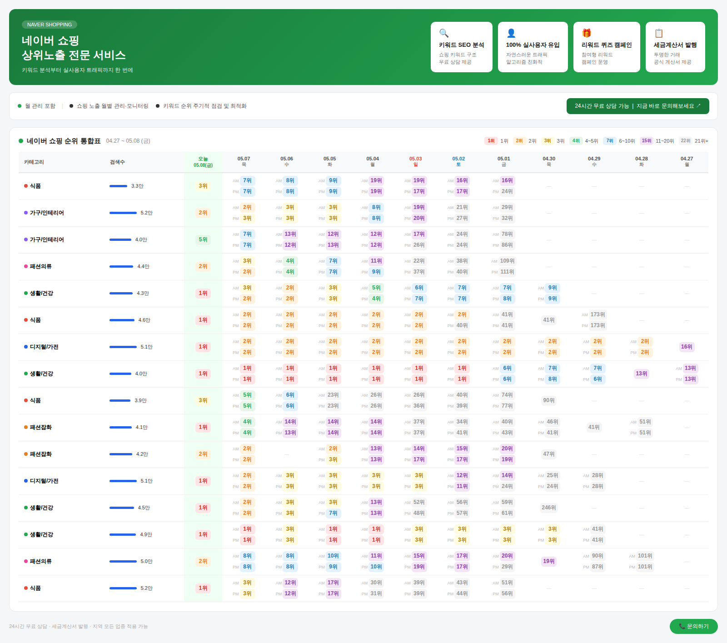727x643 pixels.
Task: Click the 87위 PM badge in 패션의류 5.0만 row
Action: coord(598,567)
